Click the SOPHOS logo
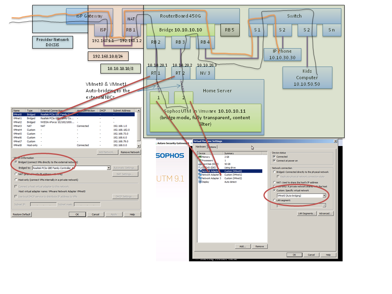 [x=170, y=156]
